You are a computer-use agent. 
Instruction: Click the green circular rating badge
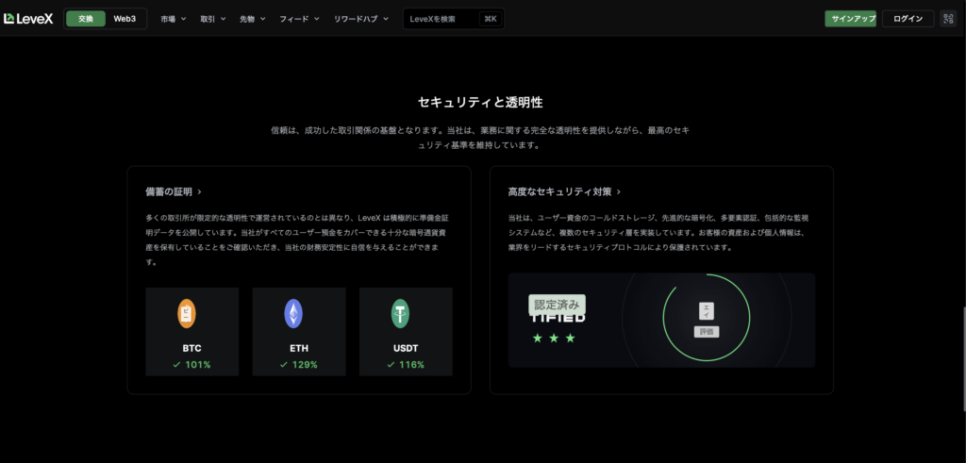click(706, 318)
